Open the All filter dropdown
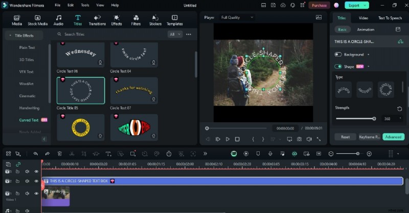The image size is (409, 213). (175, 34)
